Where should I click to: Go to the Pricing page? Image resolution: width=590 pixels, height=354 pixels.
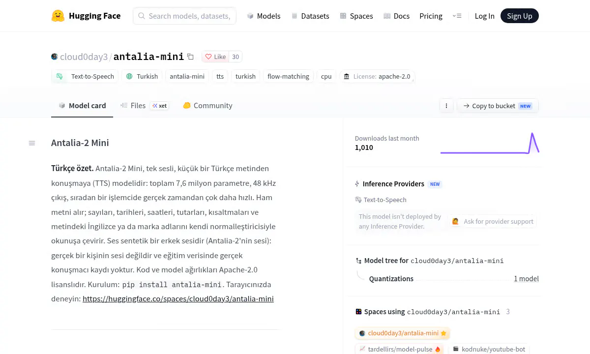tap(431, 16)
